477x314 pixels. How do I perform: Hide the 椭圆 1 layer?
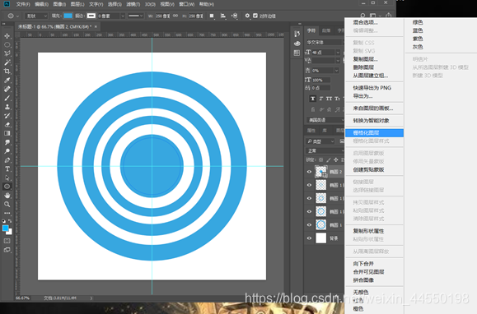coord(309,224)
